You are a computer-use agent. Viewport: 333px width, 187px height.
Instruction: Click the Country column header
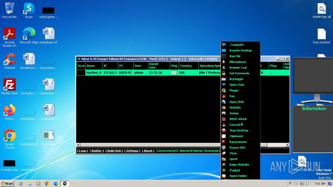[x=189, y=66]
